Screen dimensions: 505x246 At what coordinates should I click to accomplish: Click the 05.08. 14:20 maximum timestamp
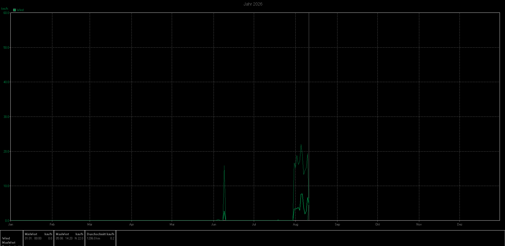click(x=64, y=238)
